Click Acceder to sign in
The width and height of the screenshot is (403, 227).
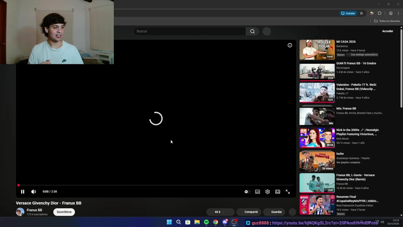(x=388, y=31)
